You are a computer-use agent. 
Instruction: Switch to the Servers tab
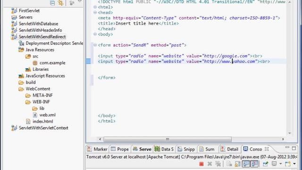click(x=142, y=149)
